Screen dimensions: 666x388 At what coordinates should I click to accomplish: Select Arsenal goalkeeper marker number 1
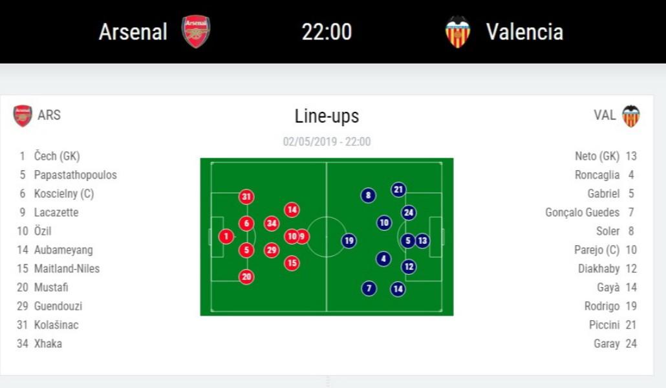tap(226, 237)
